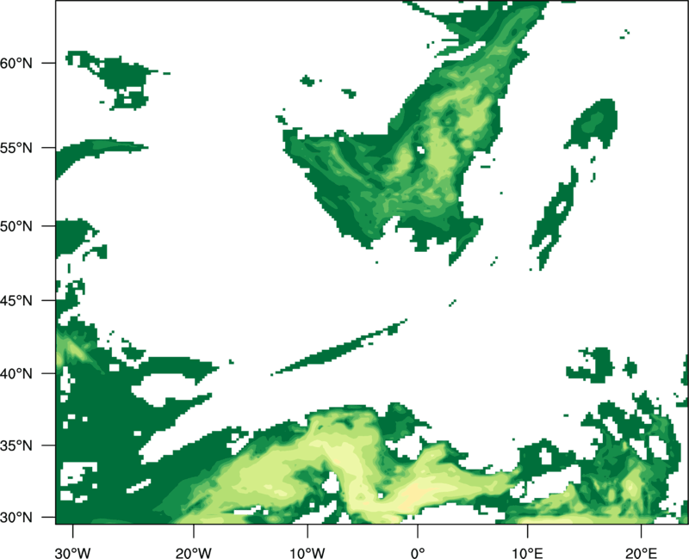Click the 40°N latitude label
Screen dimensions: 689x559
coord(16,373)
